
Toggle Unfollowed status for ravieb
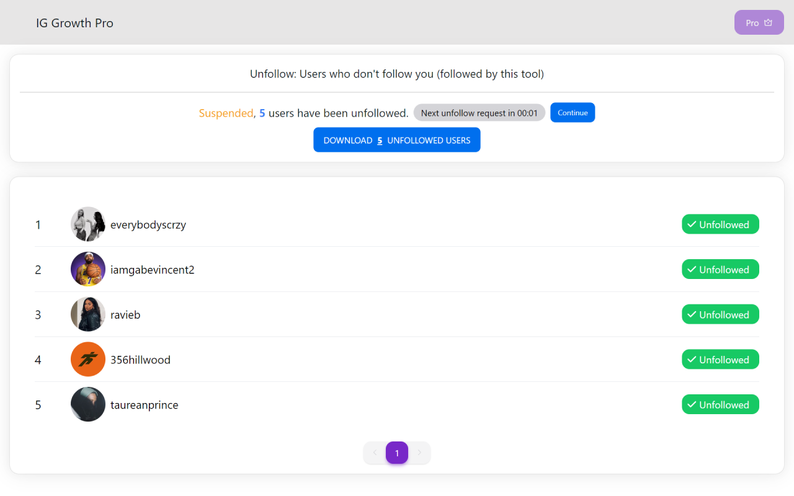tap(720, 314)
